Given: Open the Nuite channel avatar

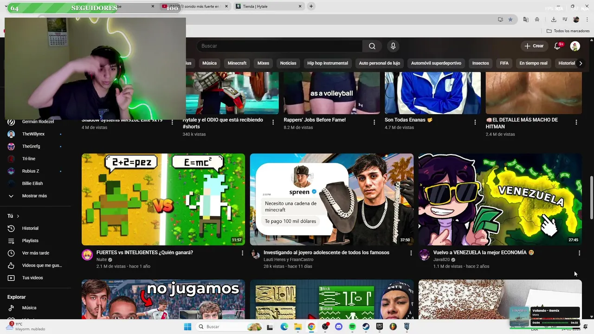Looking at the screenshot, I should point(87,255).
